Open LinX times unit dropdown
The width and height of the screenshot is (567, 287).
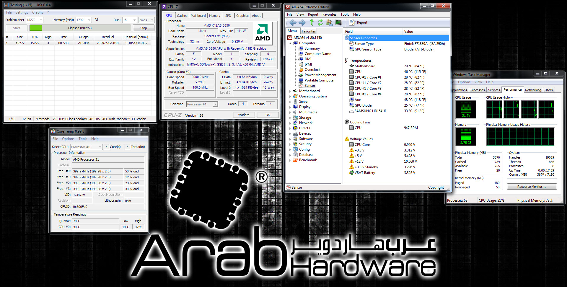click(x=146, y=20)
